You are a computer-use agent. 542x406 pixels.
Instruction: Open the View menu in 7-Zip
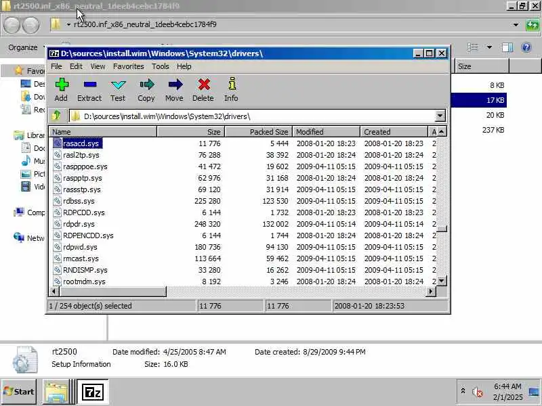coord(98,66)
